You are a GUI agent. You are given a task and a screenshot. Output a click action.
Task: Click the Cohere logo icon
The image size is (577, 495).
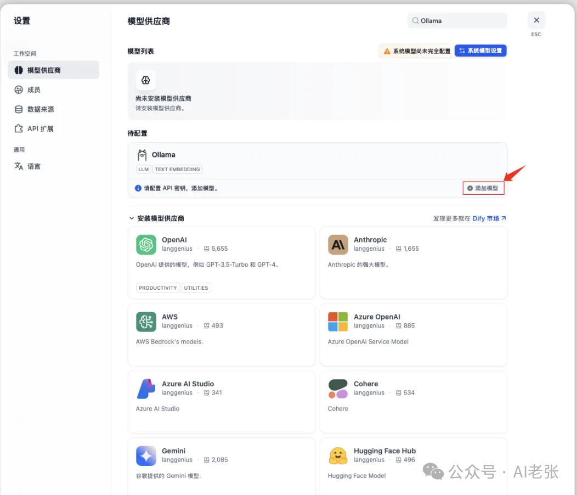pos(338,389)
